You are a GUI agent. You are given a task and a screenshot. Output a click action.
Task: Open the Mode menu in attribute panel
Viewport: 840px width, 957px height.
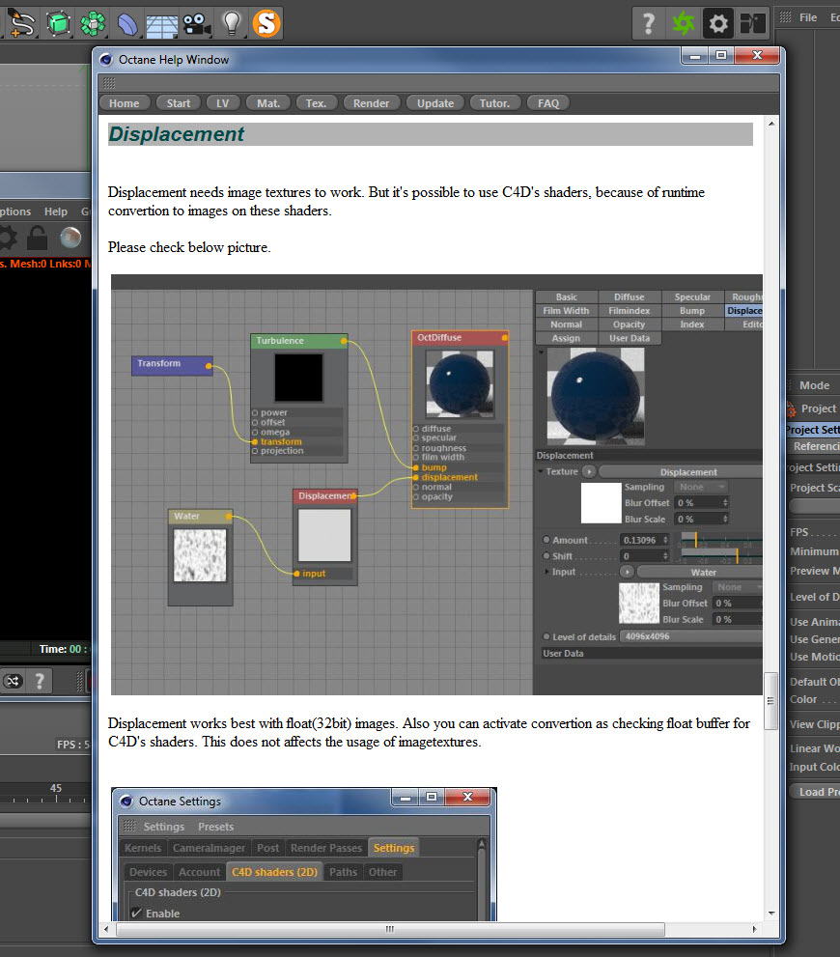coord(814,385)
